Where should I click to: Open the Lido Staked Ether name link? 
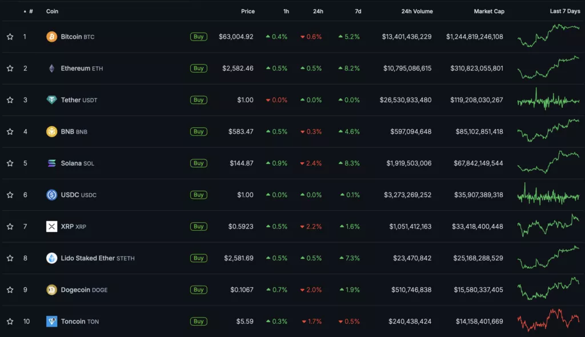point(88,258)
